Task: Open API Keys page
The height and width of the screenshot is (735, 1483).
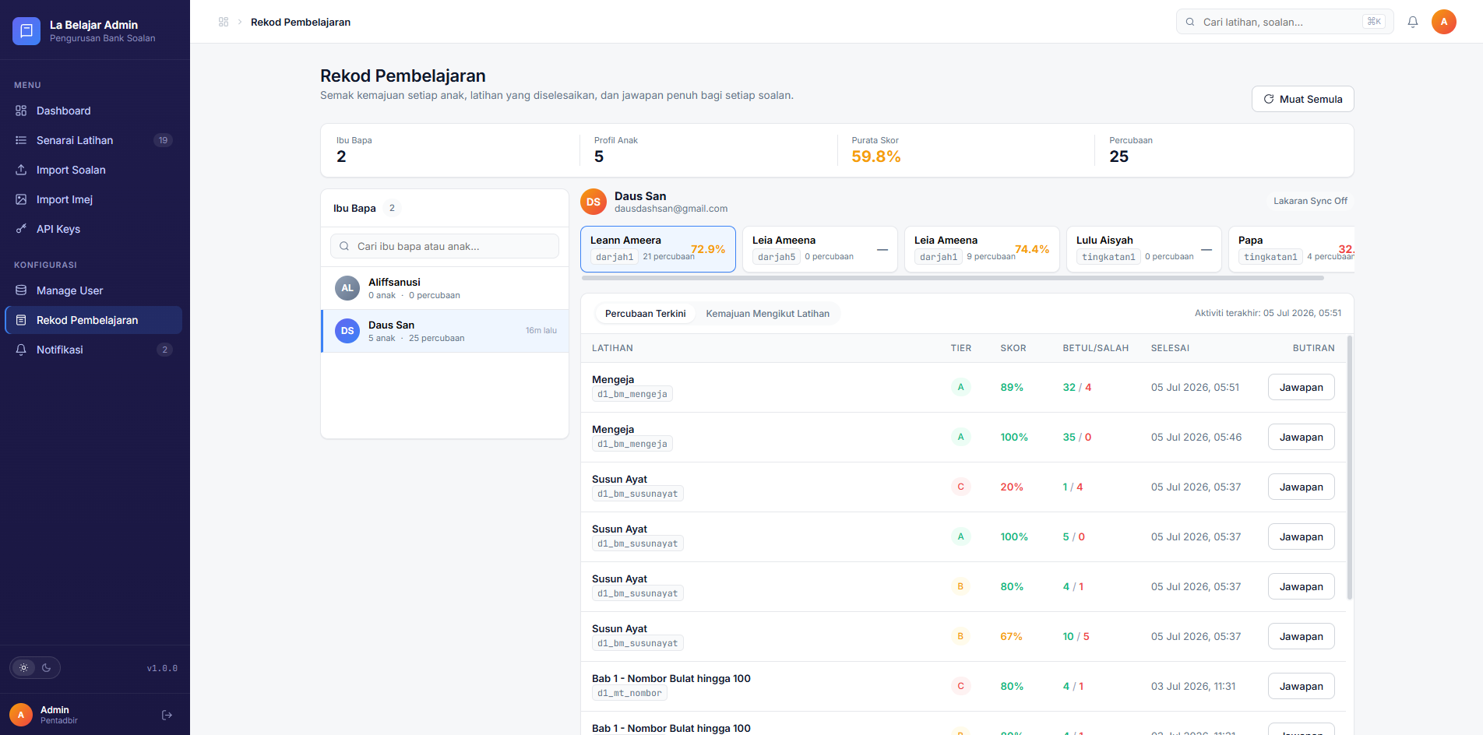Action: coord(93,229)
